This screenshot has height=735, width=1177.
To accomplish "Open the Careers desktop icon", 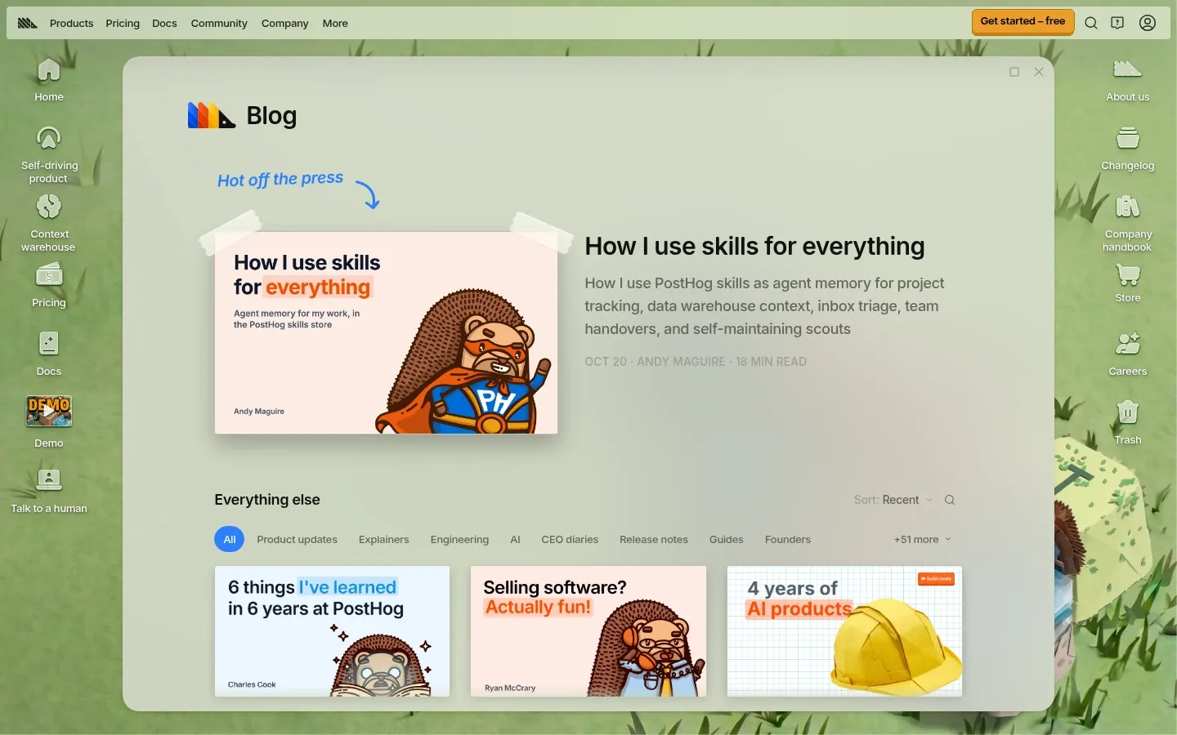I will (1128, 354).
